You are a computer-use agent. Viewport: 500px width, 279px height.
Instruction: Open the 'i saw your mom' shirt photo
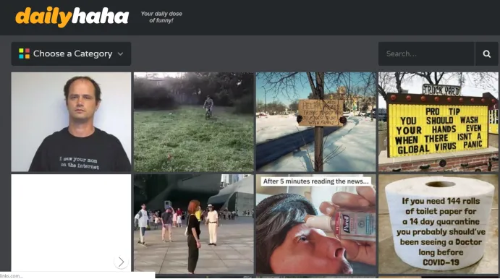click(71, 122)
